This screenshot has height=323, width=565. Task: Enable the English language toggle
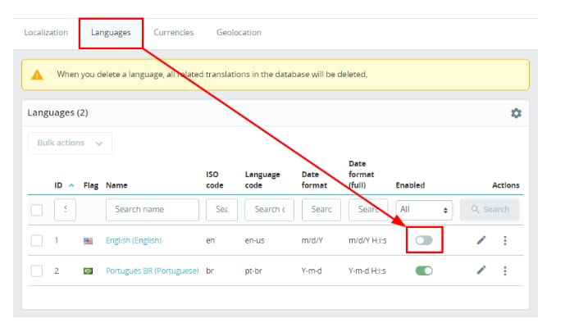424,240
